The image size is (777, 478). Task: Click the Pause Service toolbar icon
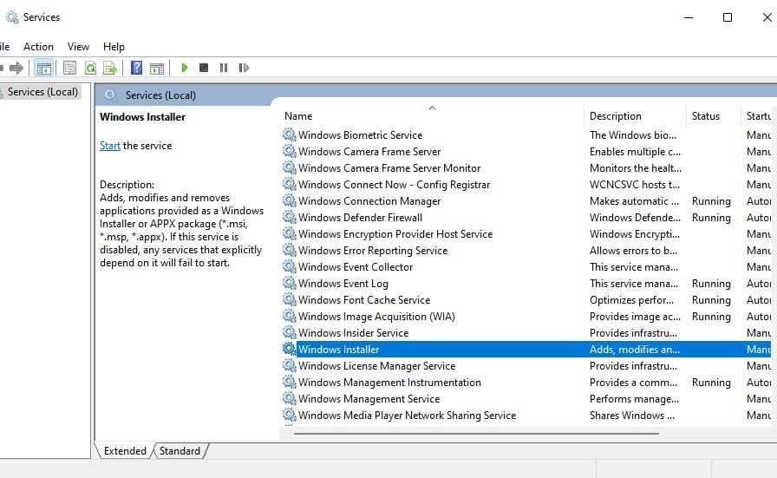coord(224,68)
